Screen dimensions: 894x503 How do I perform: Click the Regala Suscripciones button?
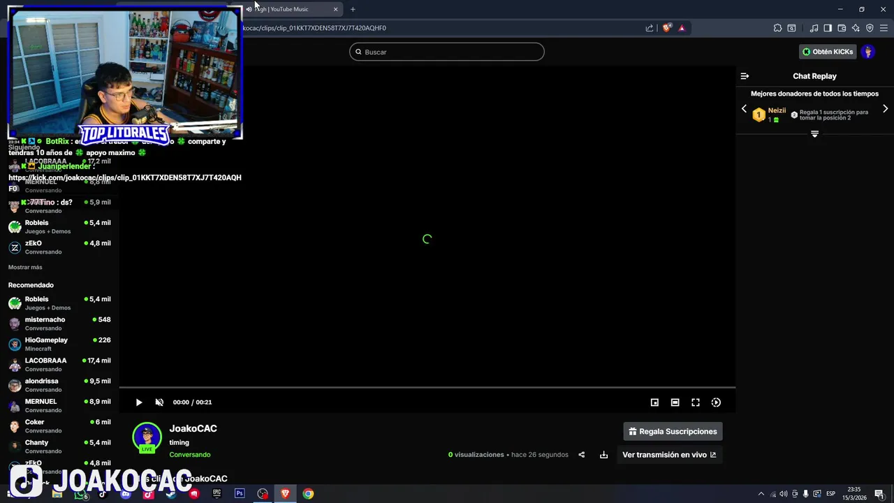click(x=673, y=431)
